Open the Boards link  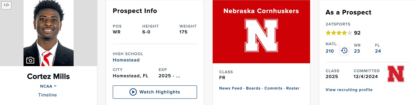253,88
